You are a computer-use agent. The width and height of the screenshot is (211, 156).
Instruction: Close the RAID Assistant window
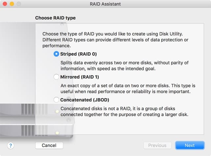coord(5,4)
